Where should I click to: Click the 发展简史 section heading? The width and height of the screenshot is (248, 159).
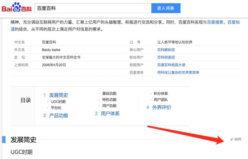click(x=24, y=140)
